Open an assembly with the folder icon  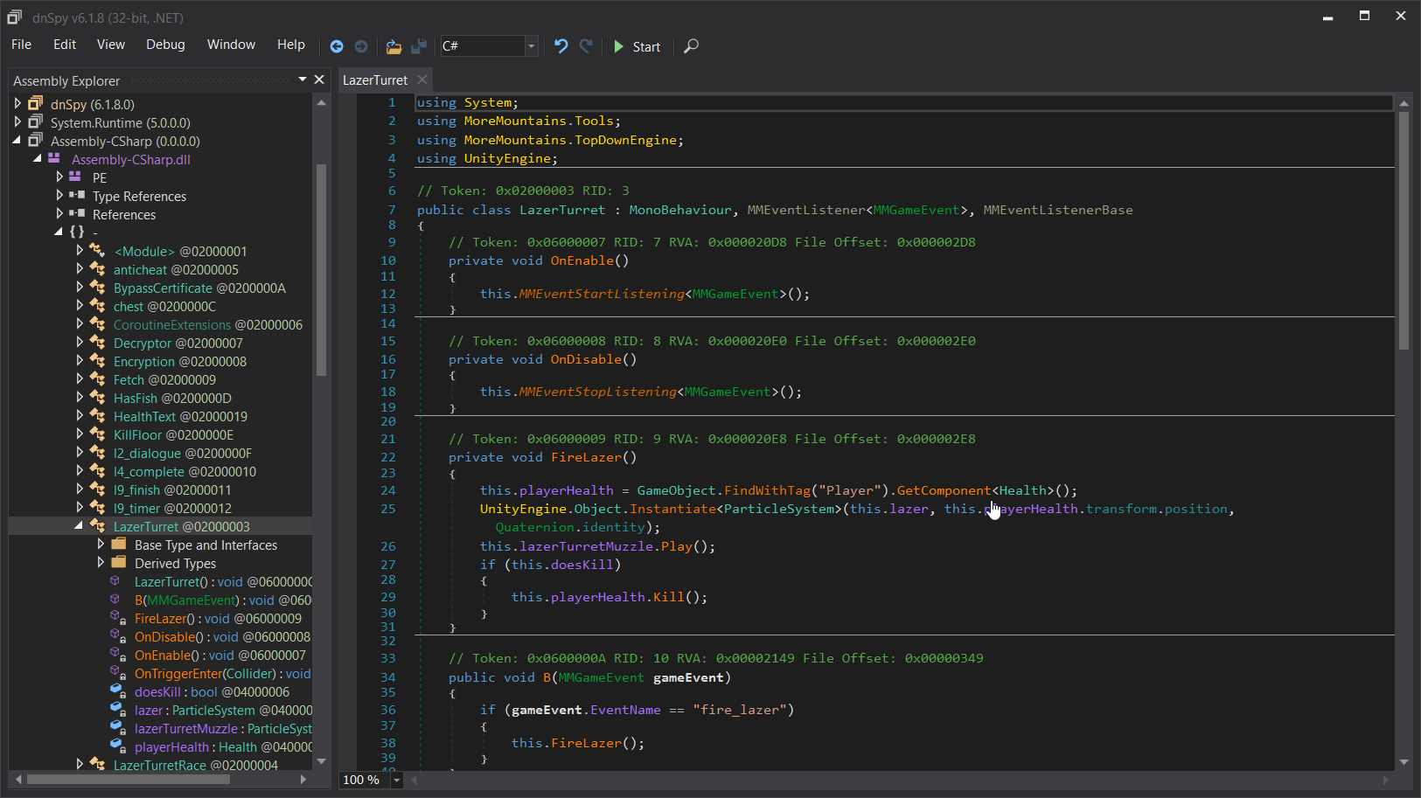(x=394, y=46)
